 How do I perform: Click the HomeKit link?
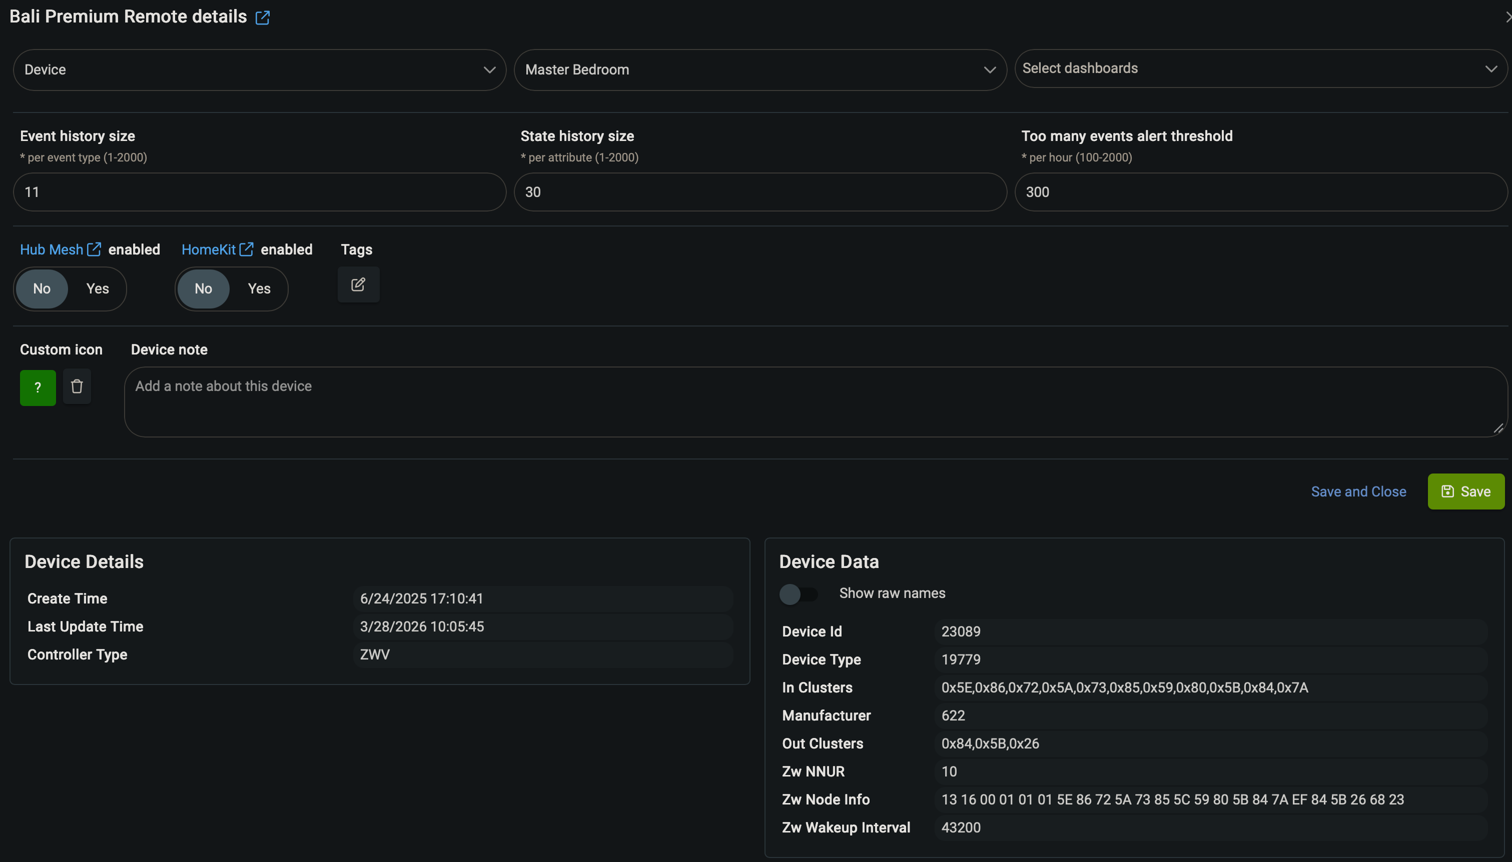coord(209,250)
